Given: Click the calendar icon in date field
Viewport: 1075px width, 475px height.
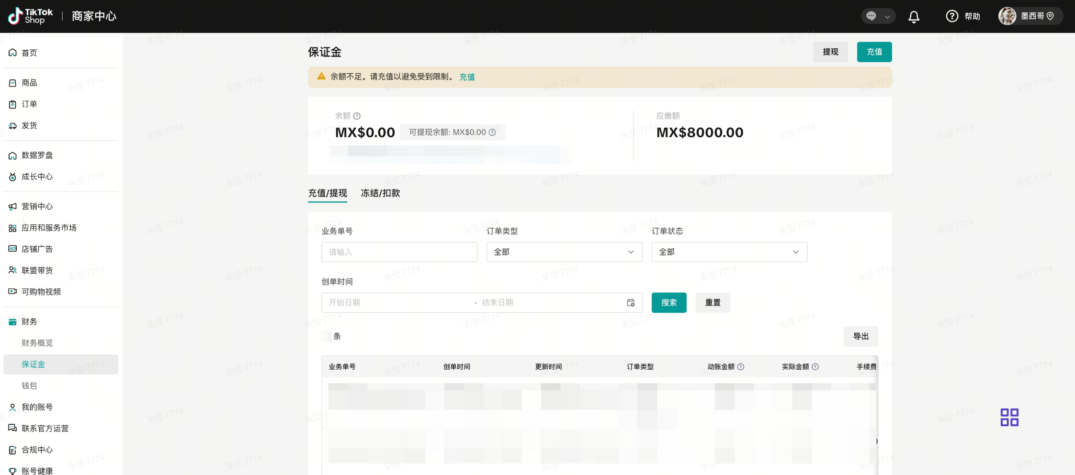Looking at the screenshot, I should pyautogui.click(x=631, y=303).
